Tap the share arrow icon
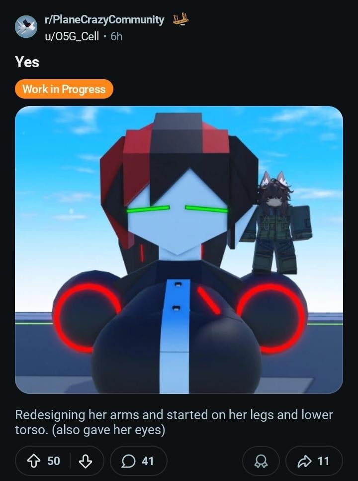358x481 pixels. coord(304,461)
